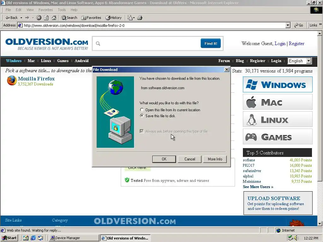Click the Upload Software box
The height and width of the screenshot is (242, 323).
(x=278, y=203)
